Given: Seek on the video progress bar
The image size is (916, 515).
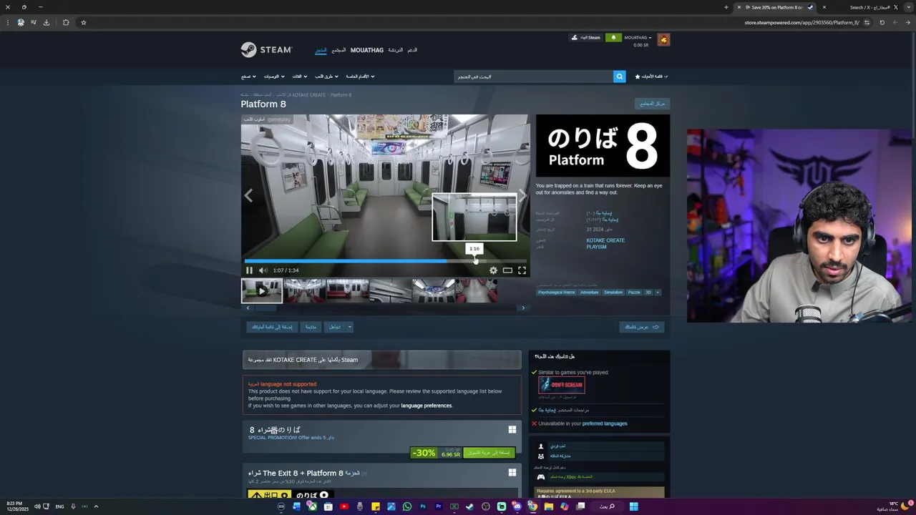Looking at the screenshot, I should coord(385,261).
